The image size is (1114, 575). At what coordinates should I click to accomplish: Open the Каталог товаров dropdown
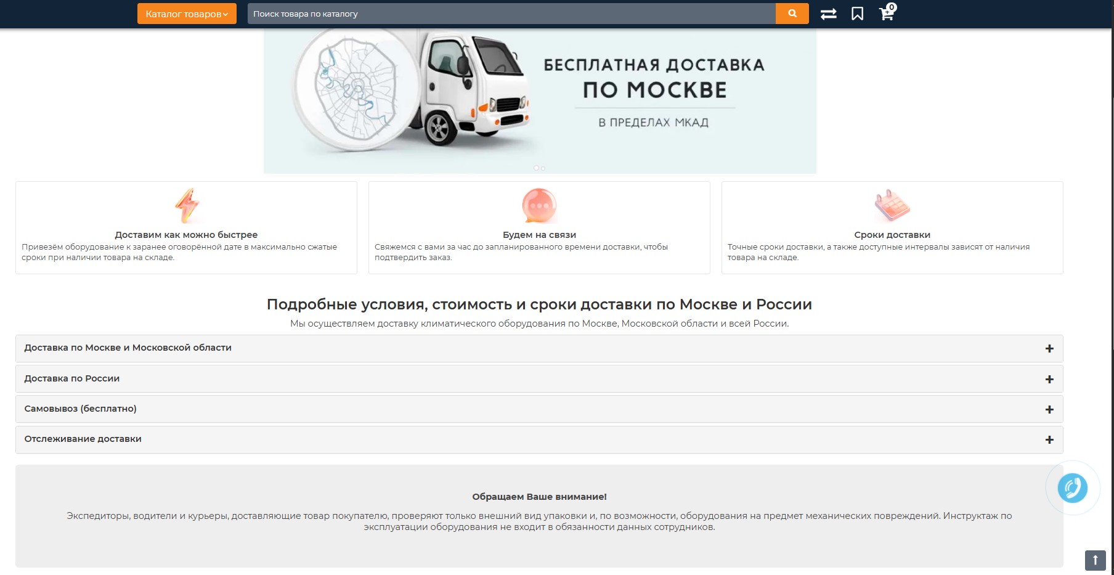[187, 14]
